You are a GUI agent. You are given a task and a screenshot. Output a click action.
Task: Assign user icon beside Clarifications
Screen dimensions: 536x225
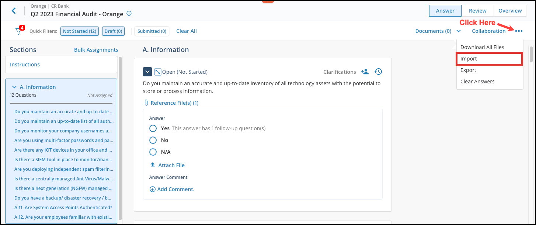pos(365,72)
